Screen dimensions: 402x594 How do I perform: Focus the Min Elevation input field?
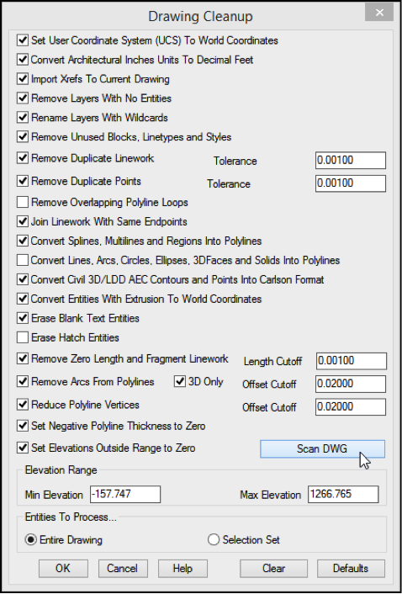click(125, 495)
